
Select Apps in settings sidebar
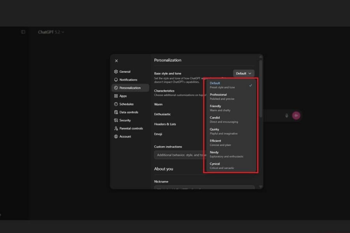pyautogui.click(x=123, y=96)
